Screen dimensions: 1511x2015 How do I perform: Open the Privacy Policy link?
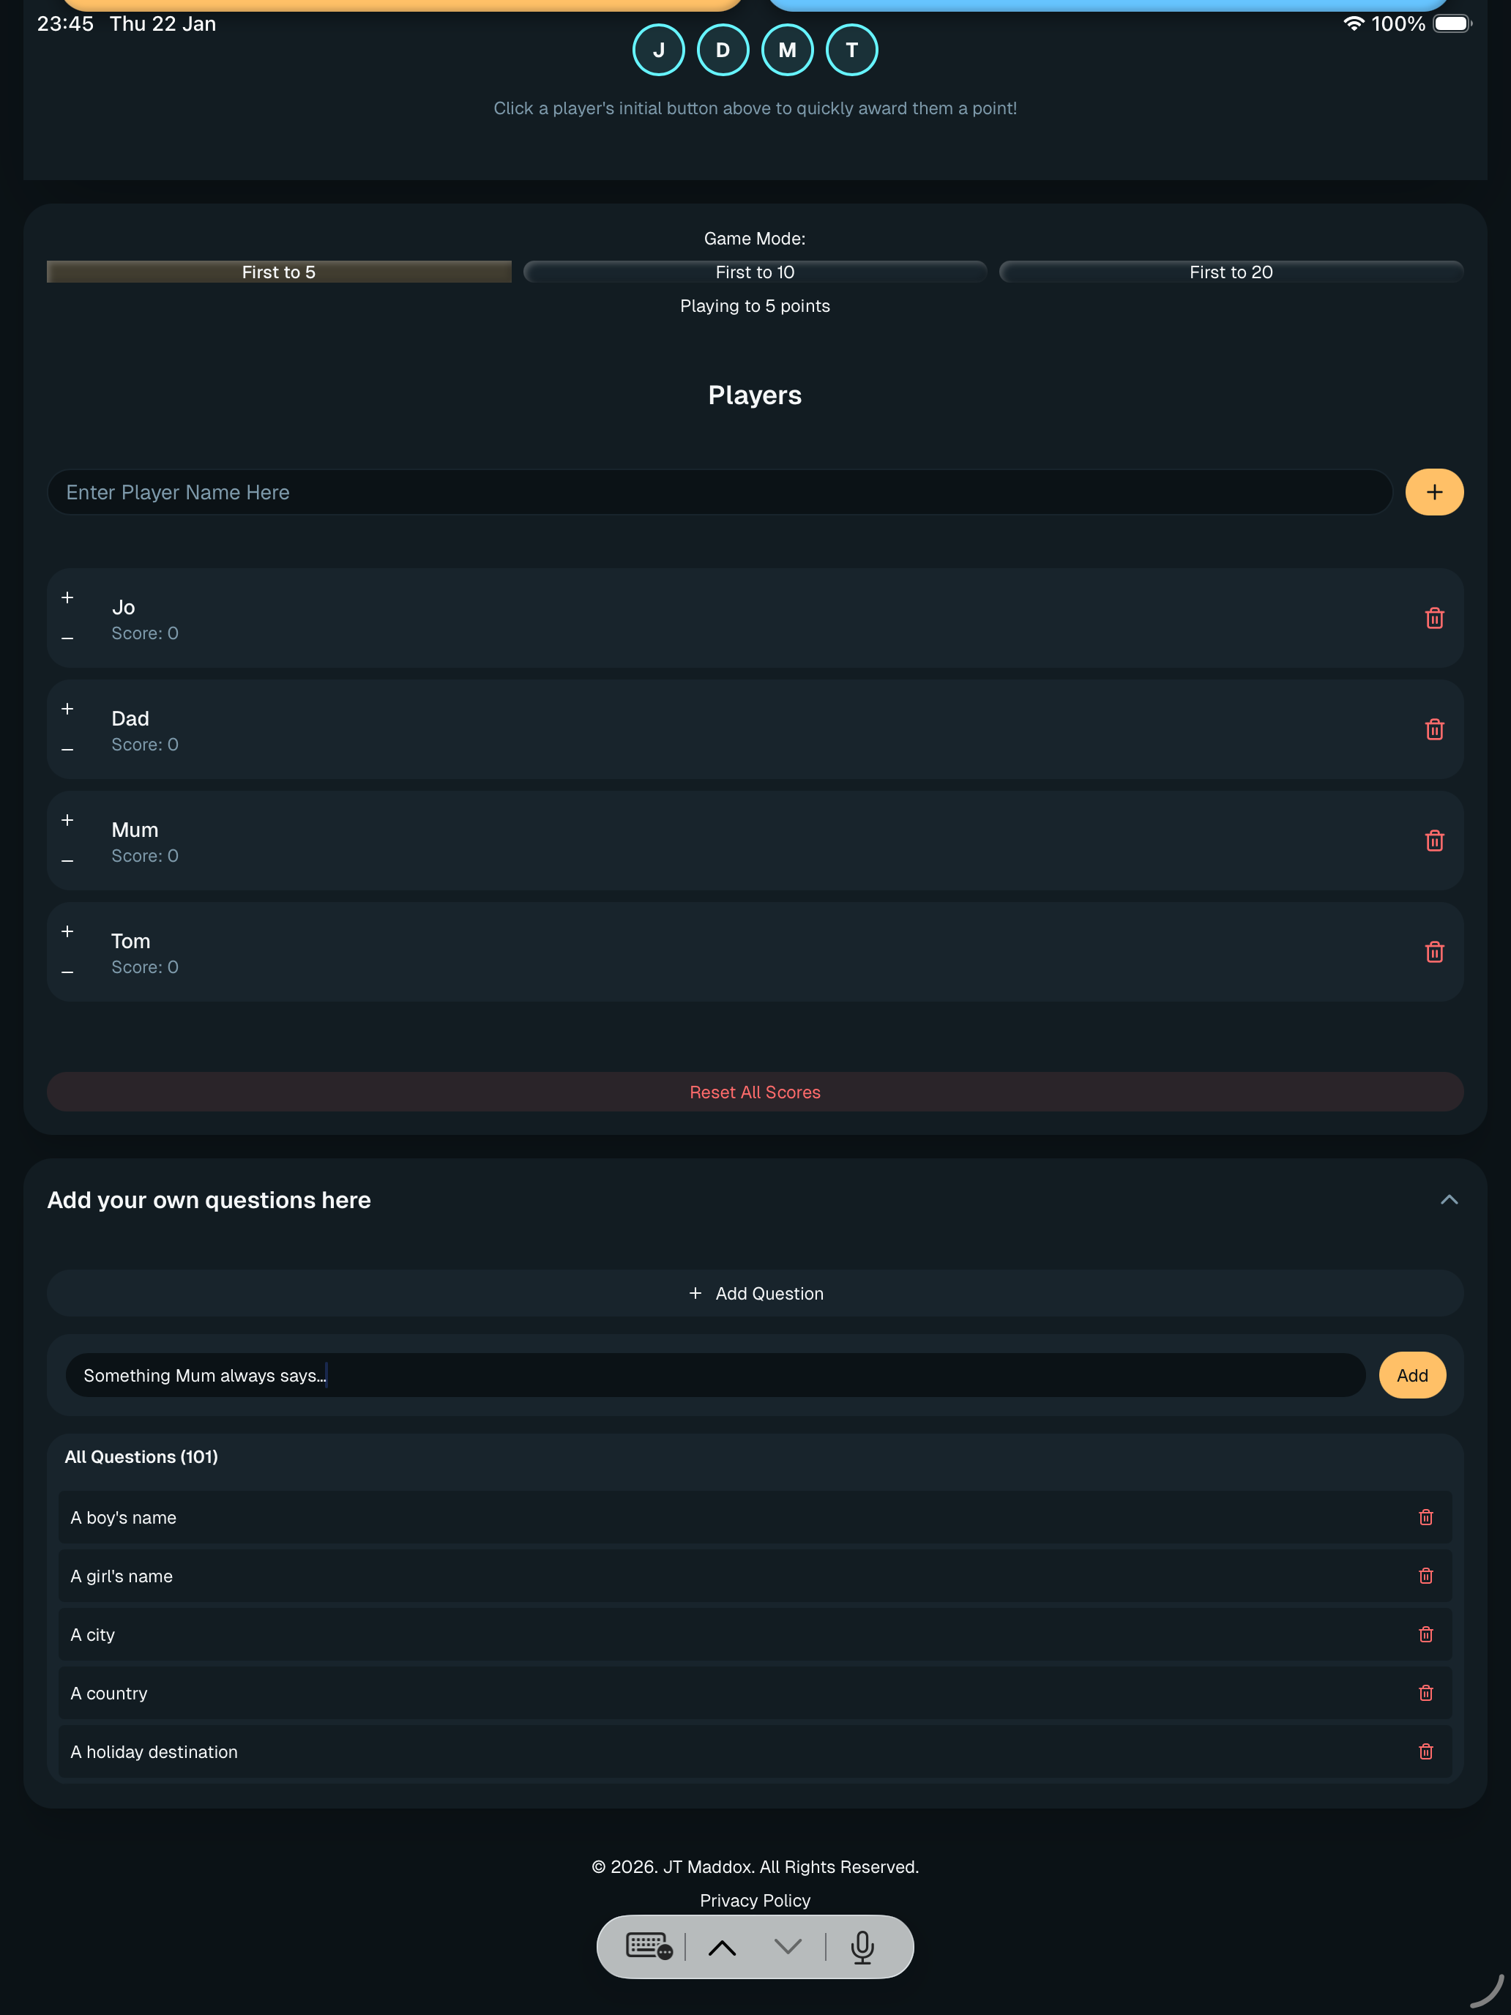pos(754,1899)
